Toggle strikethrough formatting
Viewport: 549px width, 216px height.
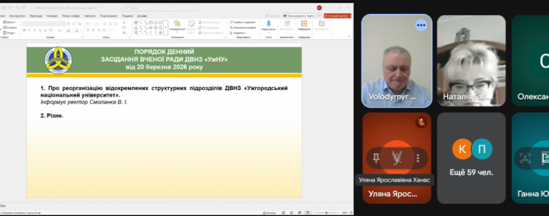click(45, 30)
